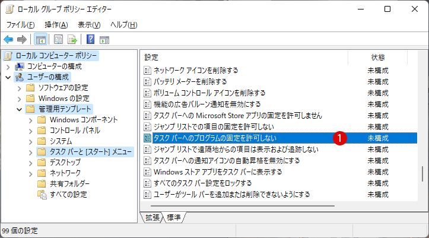Open the 表示(V) menu
The image size is (429, 238).
point(89,25)
